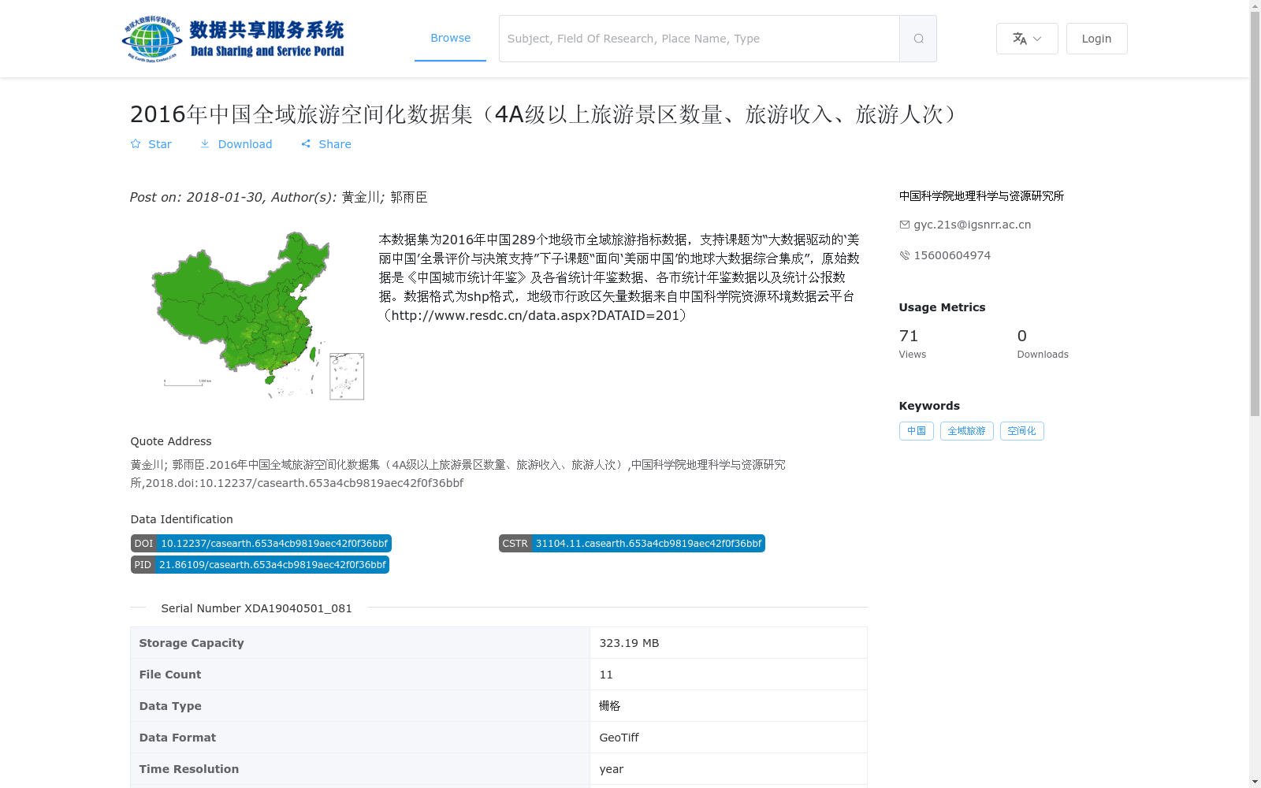
Task: Click the PID identifier badge
Action: (260, 565)
